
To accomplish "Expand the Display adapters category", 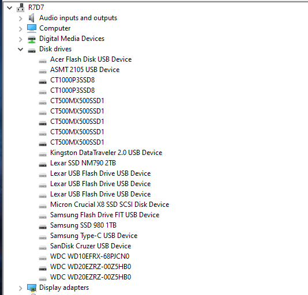I will coord(20,288).
